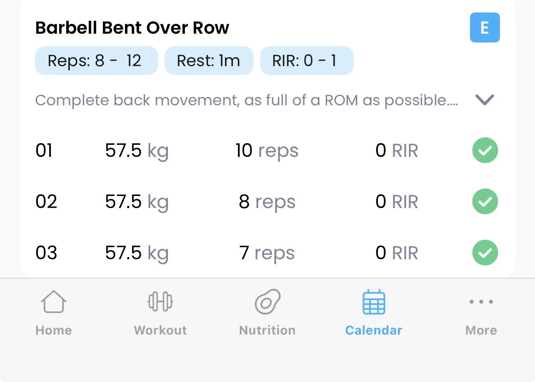Image resolution: width=535 pixels, height=382 pixels.
Task: Open the Barbell Bent Over Row title
Action: pos(132,28)
